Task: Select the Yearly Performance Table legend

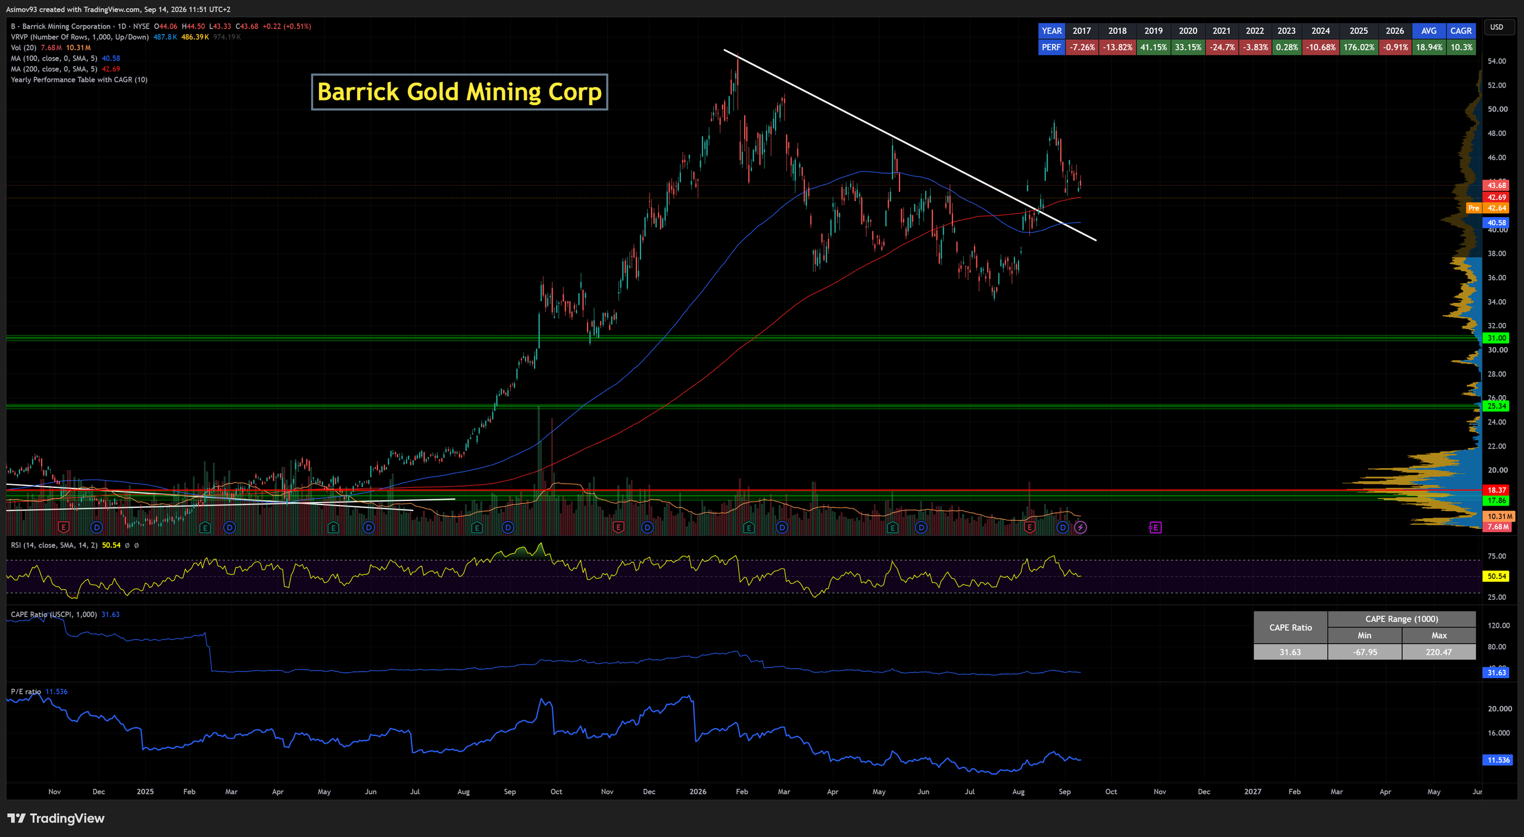Action: click(x=79, y=80)
